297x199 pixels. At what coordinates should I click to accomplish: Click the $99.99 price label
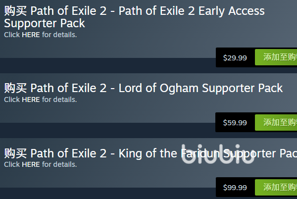coord(235,187)
